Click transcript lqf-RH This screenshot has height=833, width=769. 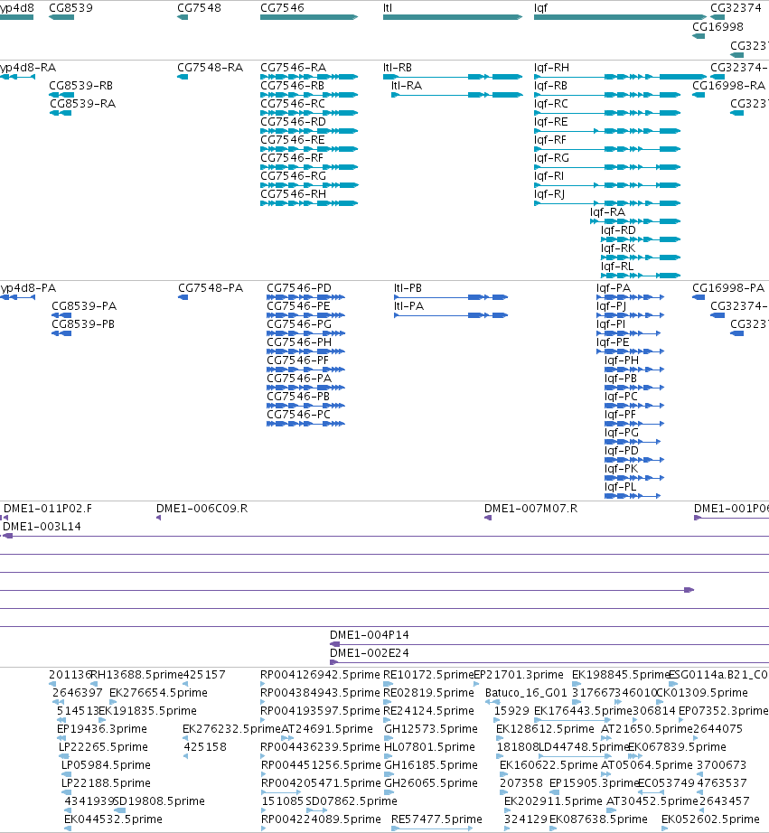(x=551, y=68)
